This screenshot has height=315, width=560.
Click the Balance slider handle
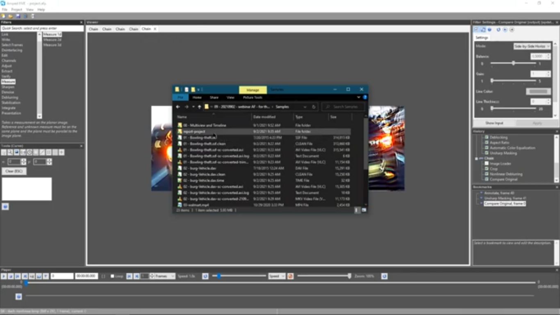click(x=514, y=63)
